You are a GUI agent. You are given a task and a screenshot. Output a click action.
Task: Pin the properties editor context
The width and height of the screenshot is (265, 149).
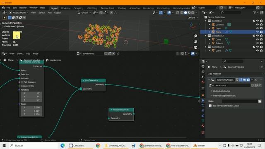click(261, 67)
